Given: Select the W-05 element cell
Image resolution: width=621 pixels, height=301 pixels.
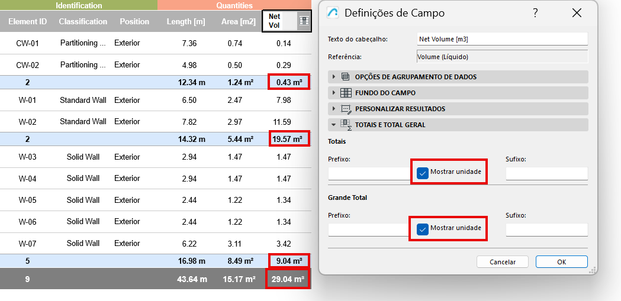Looking at the screenshot, I should pos(27,200).
